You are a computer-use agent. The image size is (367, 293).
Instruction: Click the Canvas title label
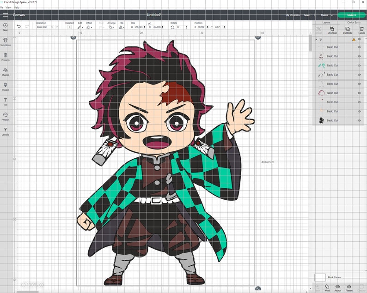point(19,15)
